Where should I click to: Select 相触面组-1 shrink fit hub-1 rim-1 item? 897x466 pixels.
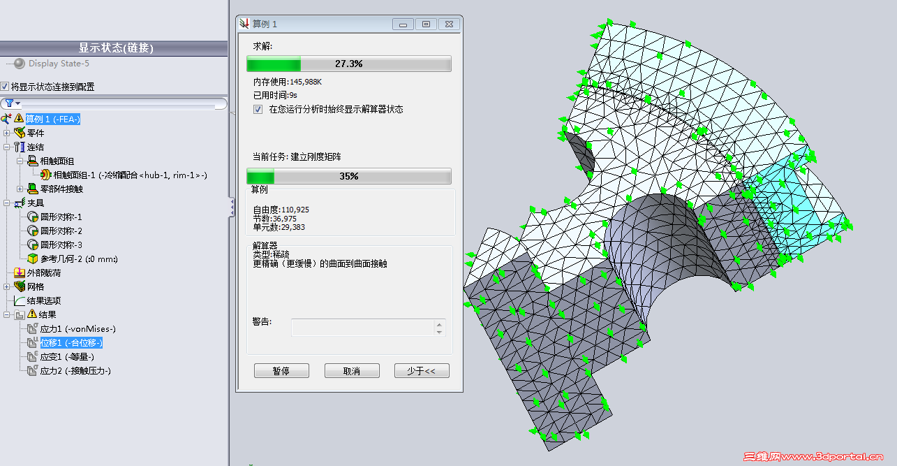[130, 175]
